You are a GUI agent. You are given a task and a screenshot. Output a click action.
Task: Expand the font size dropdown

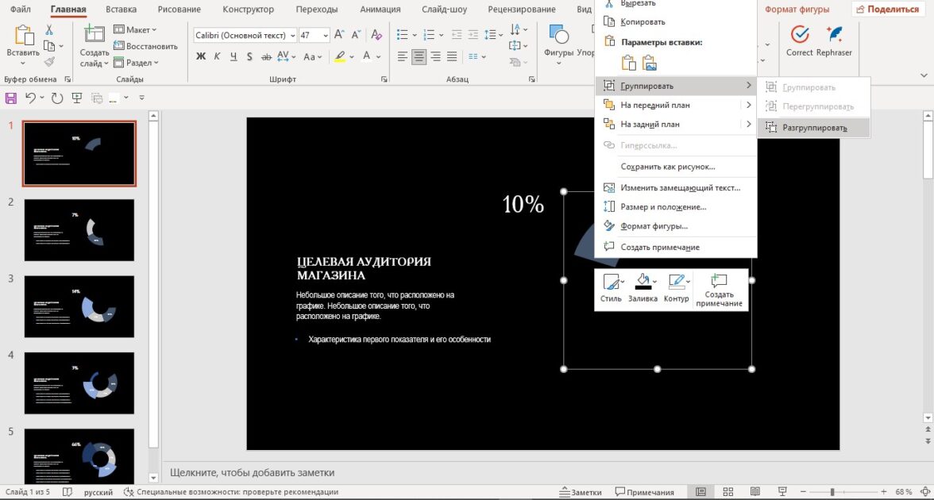point(326,36)
